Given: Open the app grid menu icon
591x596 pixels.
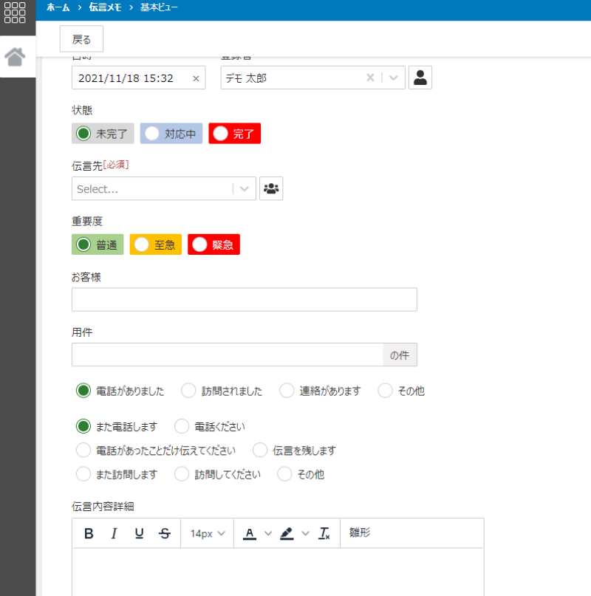Looking at the screenshot, I should [x=16, y=13].
